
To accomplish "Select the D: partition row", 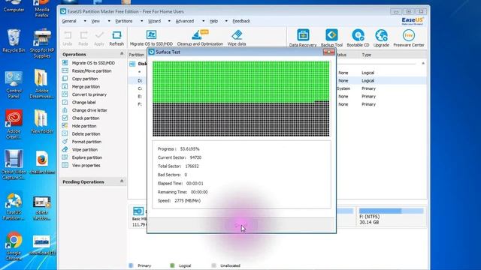I will (x=277, y=80).
